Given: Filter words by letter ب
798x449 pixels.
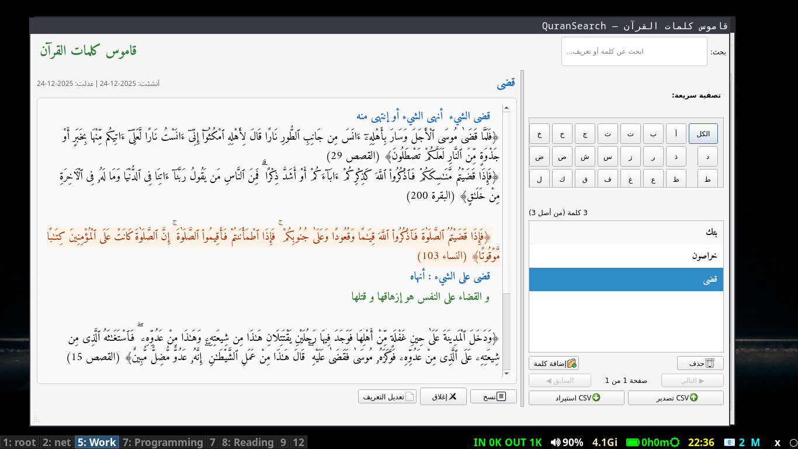Looking at the screenshot, I should click(x=653, y=134).
